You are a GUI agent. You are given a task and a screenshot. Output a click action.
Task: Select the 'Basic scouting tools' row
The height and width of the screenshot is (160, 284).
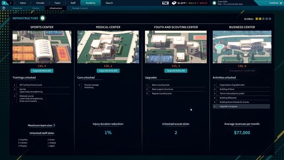pyautogui.click(x=175, y=85)
